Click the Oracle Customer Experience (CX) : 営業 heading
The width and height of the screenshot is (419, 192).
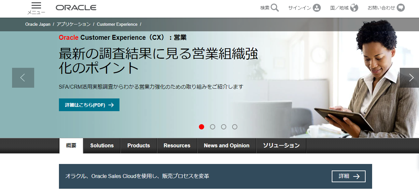point(123,37)
